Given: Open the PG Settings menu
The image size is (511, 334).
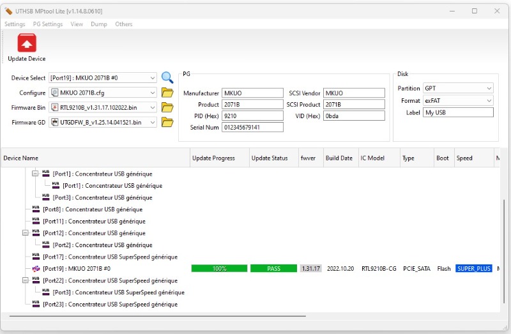Looking at the screenshot, I should click(48, 24).
